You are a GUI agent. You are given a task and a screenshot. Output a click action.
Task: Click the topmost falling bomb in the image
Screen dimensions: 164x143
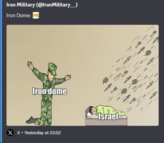click(x=154, y=33)
